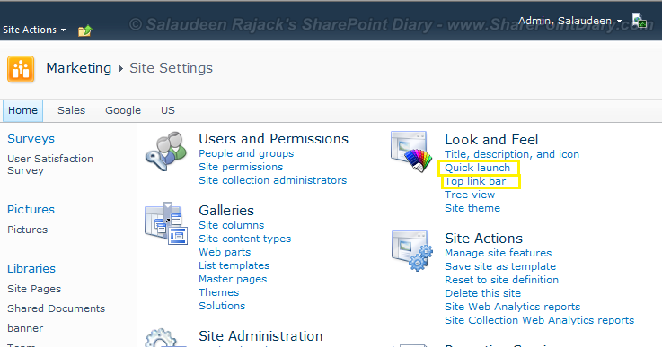The height and width of the screenshot is (347, 662).
Task: Open Web parts gallery
Action: coord(225,252)
